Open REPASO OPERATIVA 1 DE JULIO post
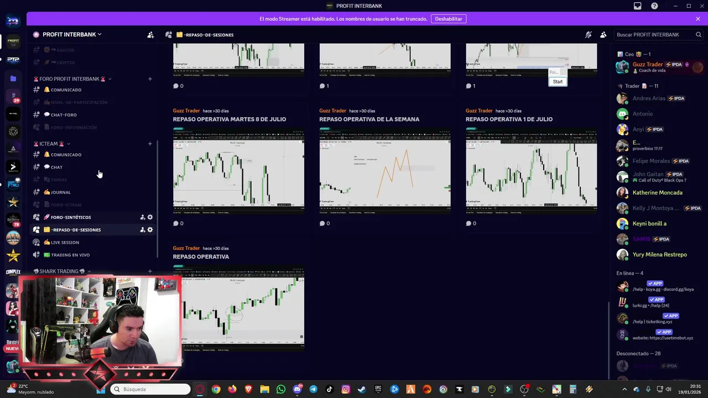 point(509,119)
